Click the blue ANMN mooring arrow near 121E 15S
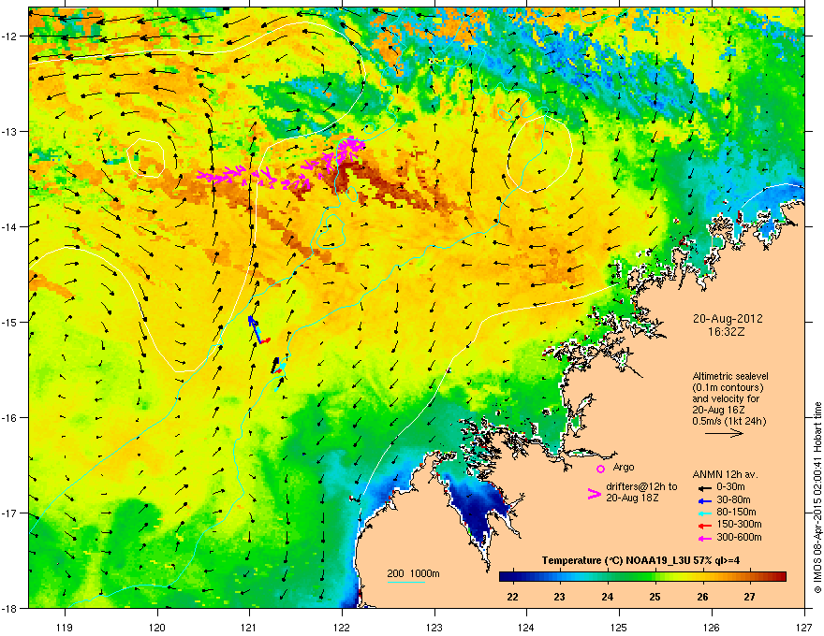The image size is (824, 636). click(x=255, y=328)
